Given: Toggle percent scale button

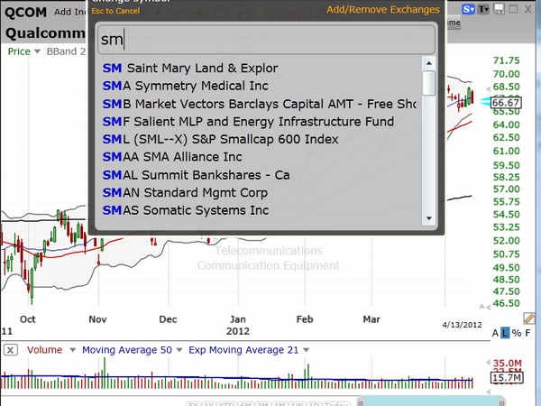Looking at the screenshot, I should [x=517, y=333].
